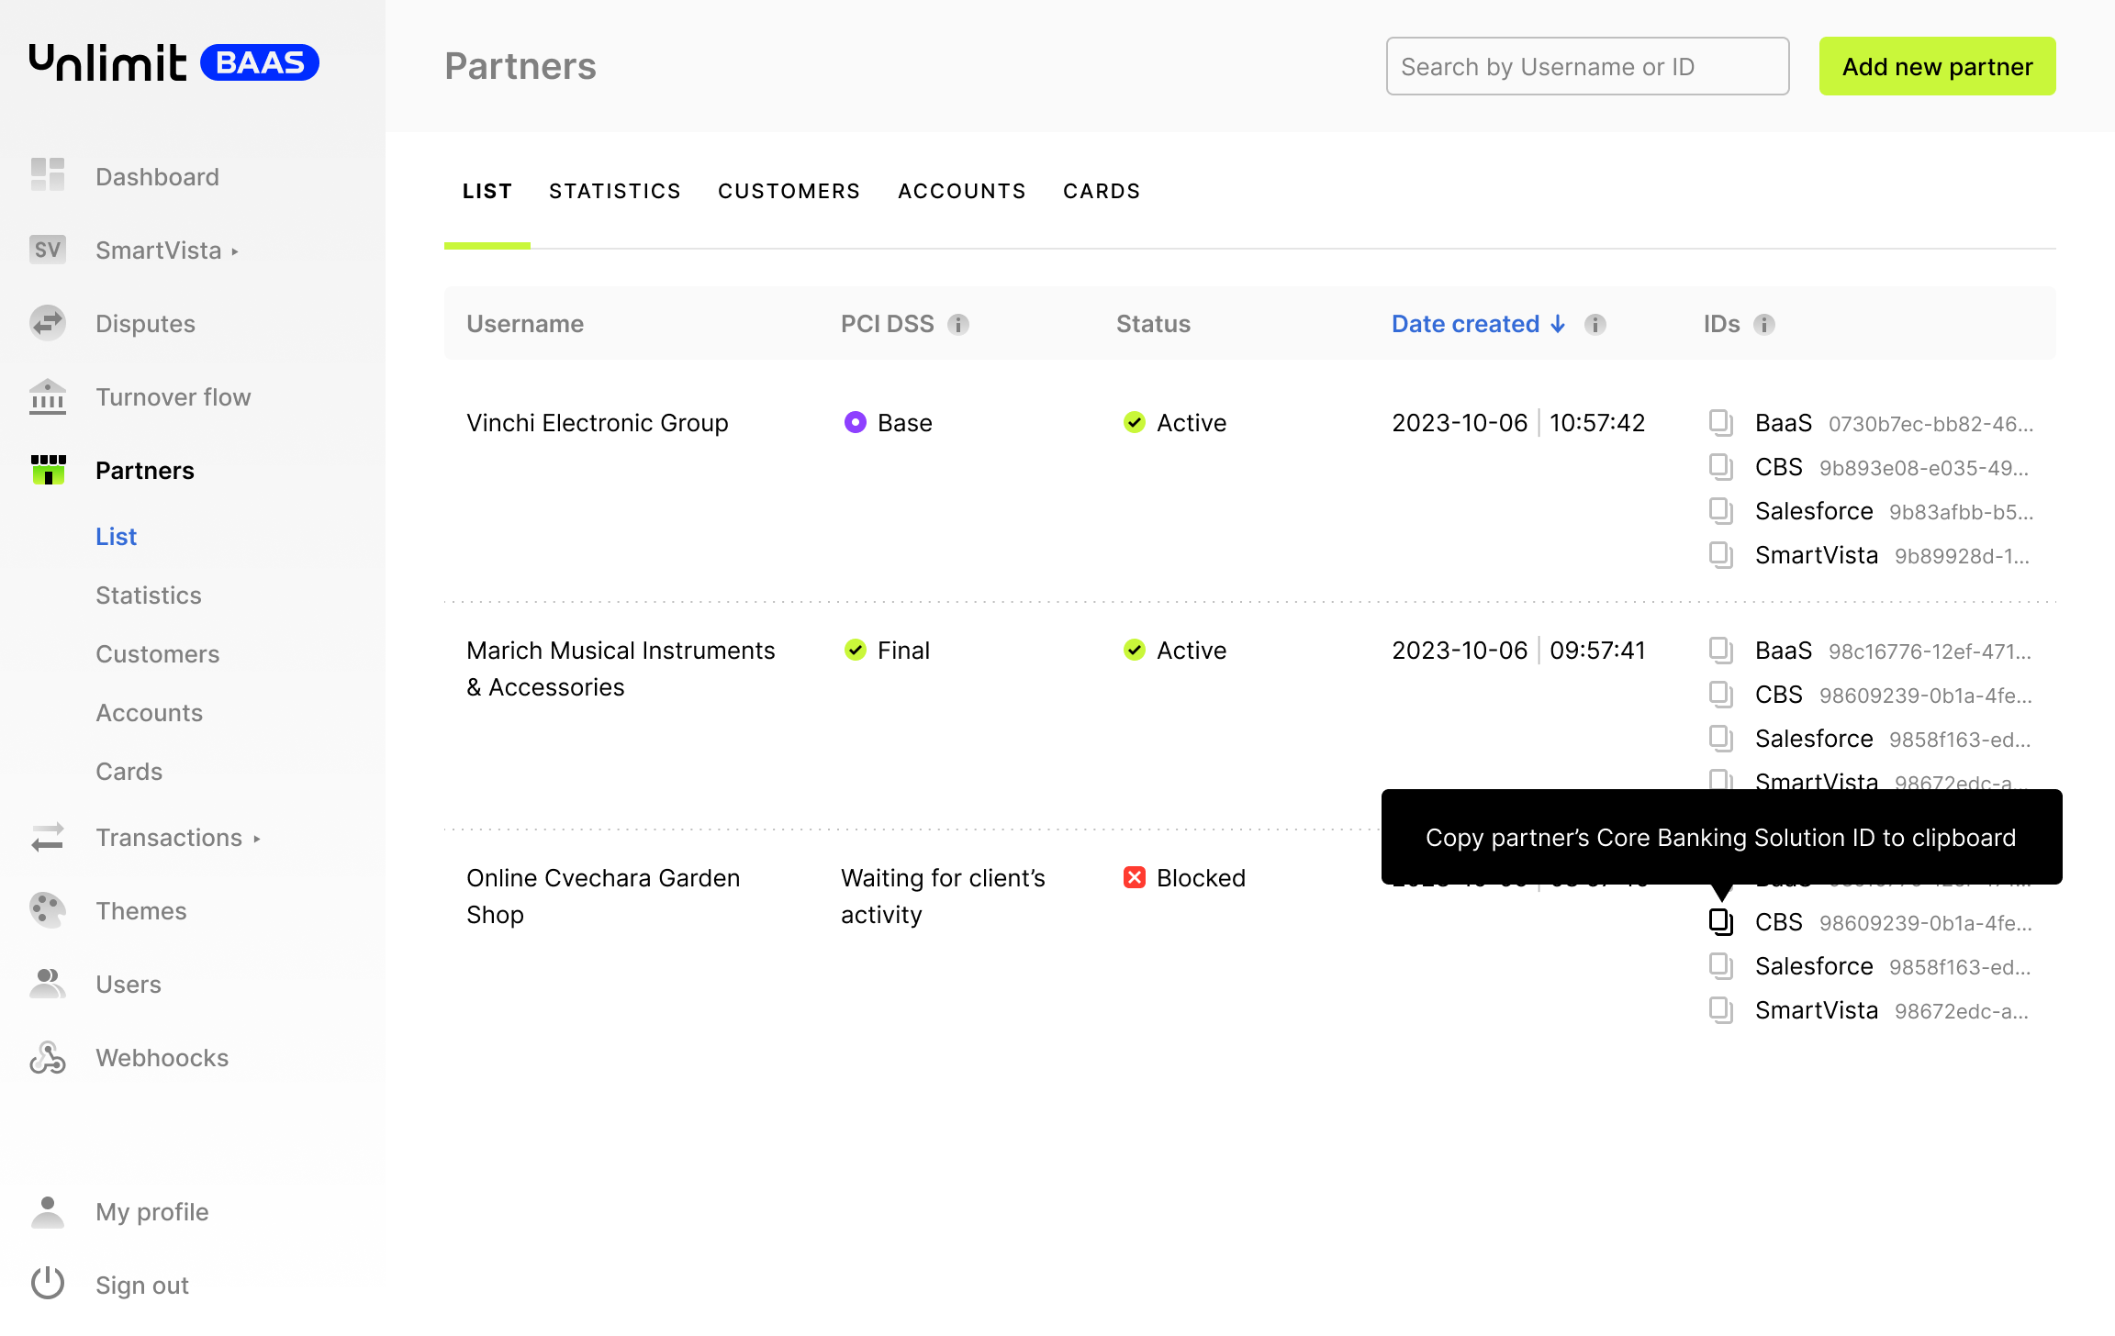
Task: Copy Marich's BaaS ID 98c16776
Action: pos(1721,651)
